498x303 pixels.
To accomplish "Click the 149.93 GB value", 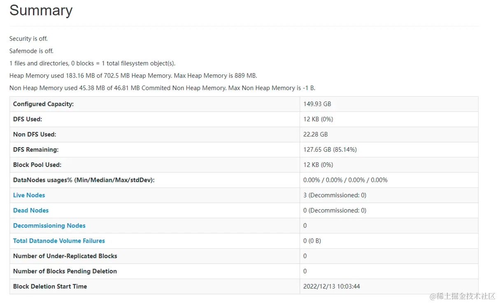I will coord(317,104).
